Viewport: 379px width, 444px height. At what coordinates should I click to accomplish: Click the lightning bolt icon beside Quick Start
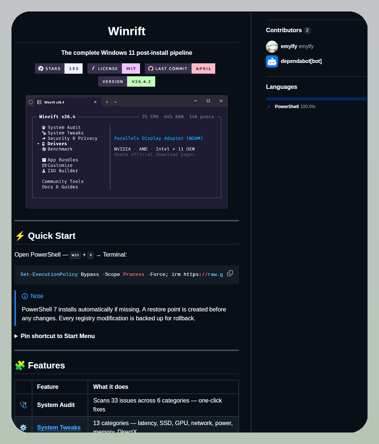(x=20, y=236)
